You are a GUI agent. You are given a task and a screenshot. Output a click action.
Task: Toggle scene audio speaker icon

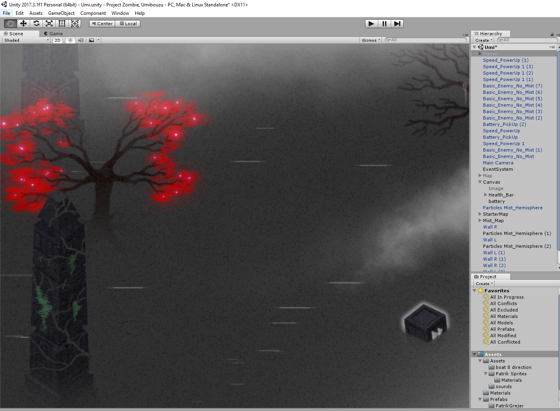(81, 40)
